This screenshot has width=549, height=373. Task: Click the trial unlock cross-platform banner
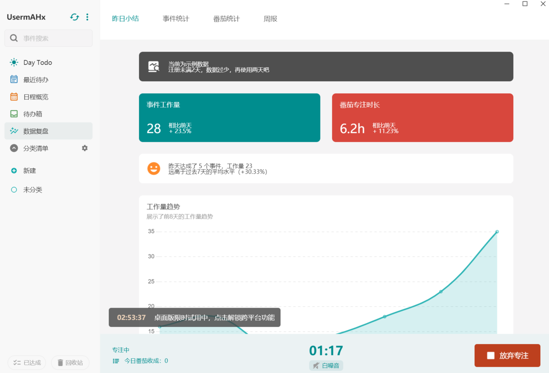[194, 317]
